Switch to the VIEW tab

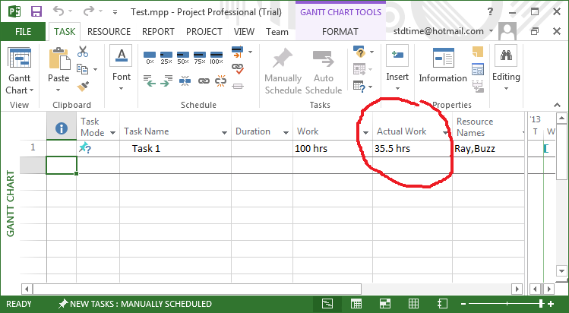click(x=244, y=32)
